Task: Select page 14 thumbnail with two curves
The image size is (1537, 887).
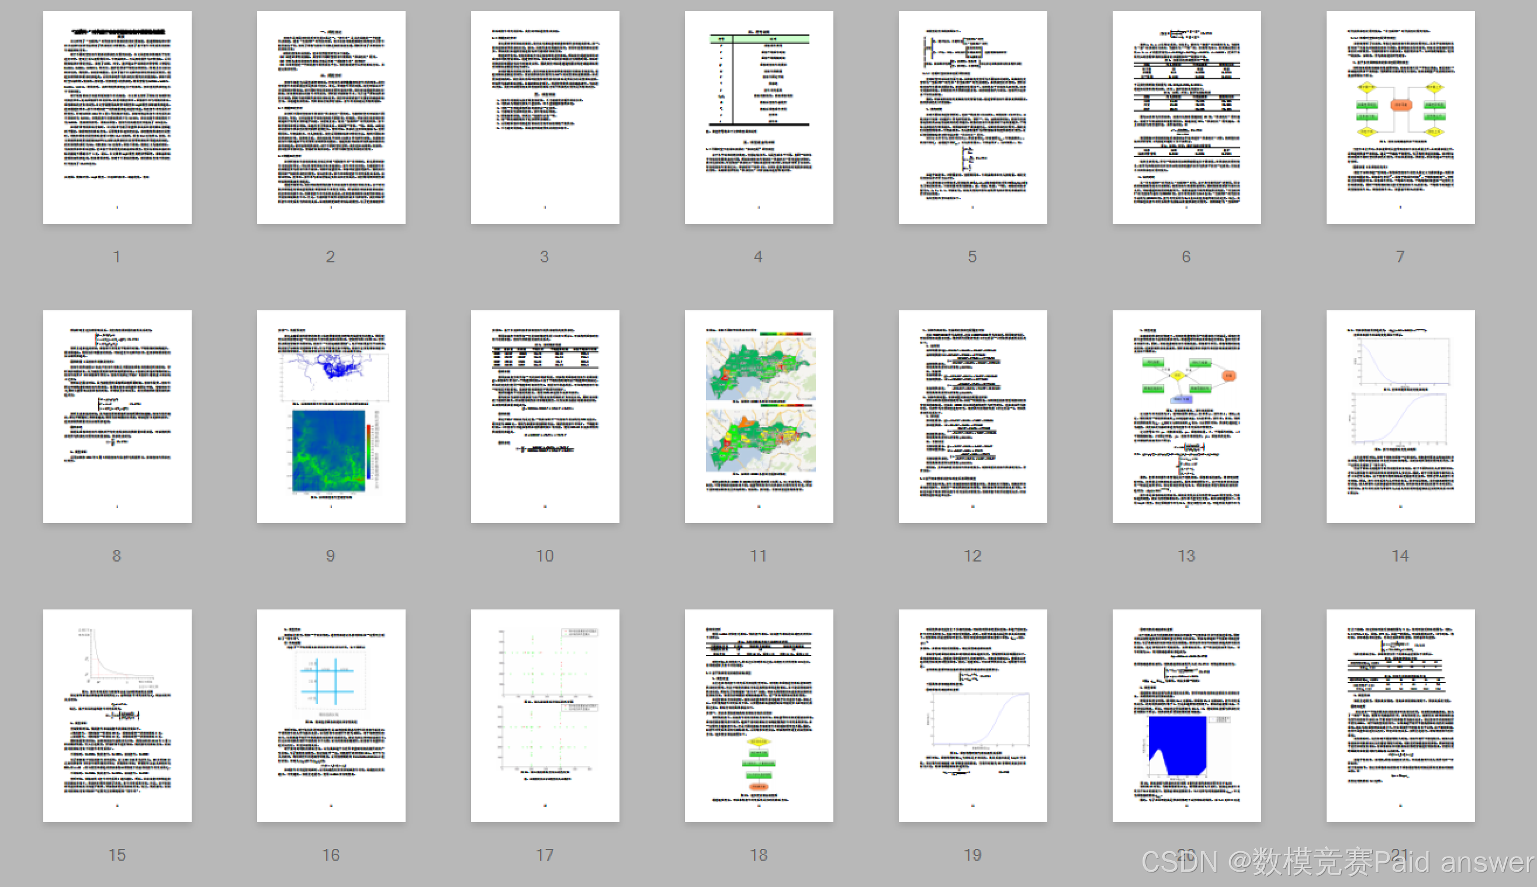Action: [x=1400, y=416]
